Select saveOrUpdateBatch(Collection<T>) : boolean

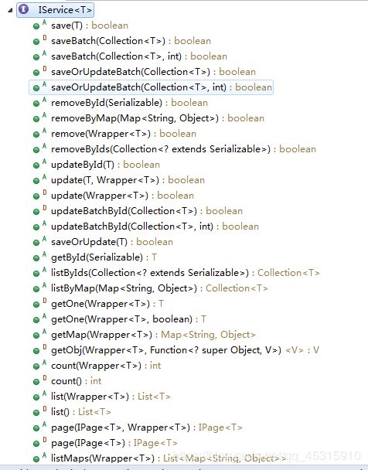click(153, 72)
